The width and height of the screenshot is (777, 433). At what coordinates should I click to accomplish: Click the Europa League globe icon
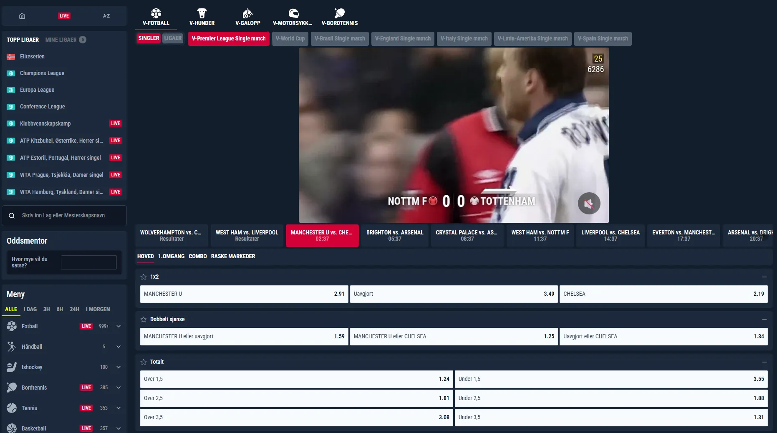tap(11, 90)
